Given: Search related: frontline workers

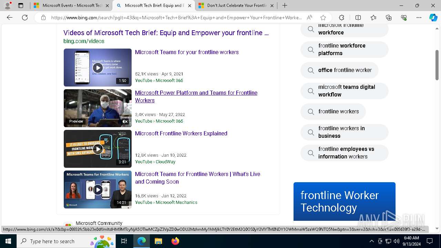Looking at the screenshot, I should click(x=333, y=111).
